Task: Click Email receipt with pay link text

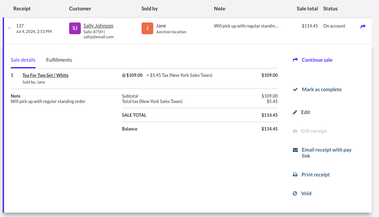Action: [x=326, y=150]
